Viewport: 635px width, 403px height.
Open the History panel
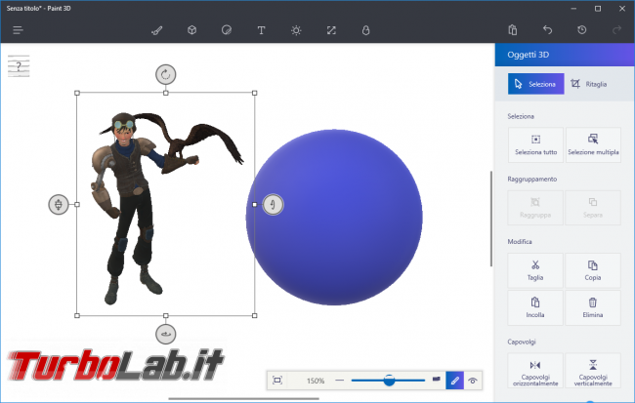[582, 30]
